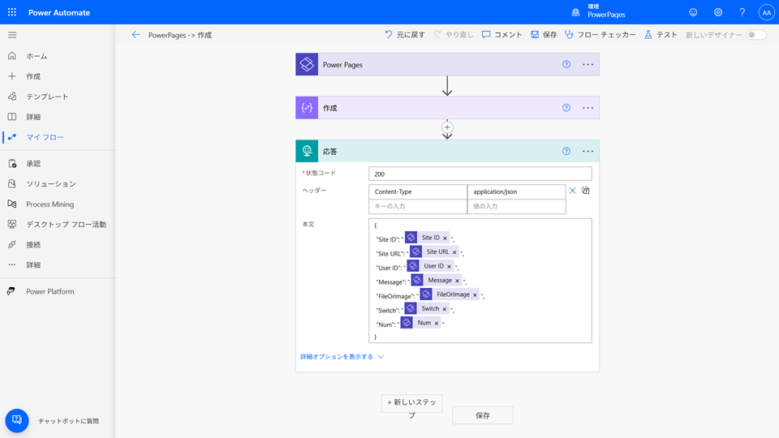The height and width of the screenshot is (438, 779).
Task: Open help question mark in header
Action: click(x=742, y=13)
